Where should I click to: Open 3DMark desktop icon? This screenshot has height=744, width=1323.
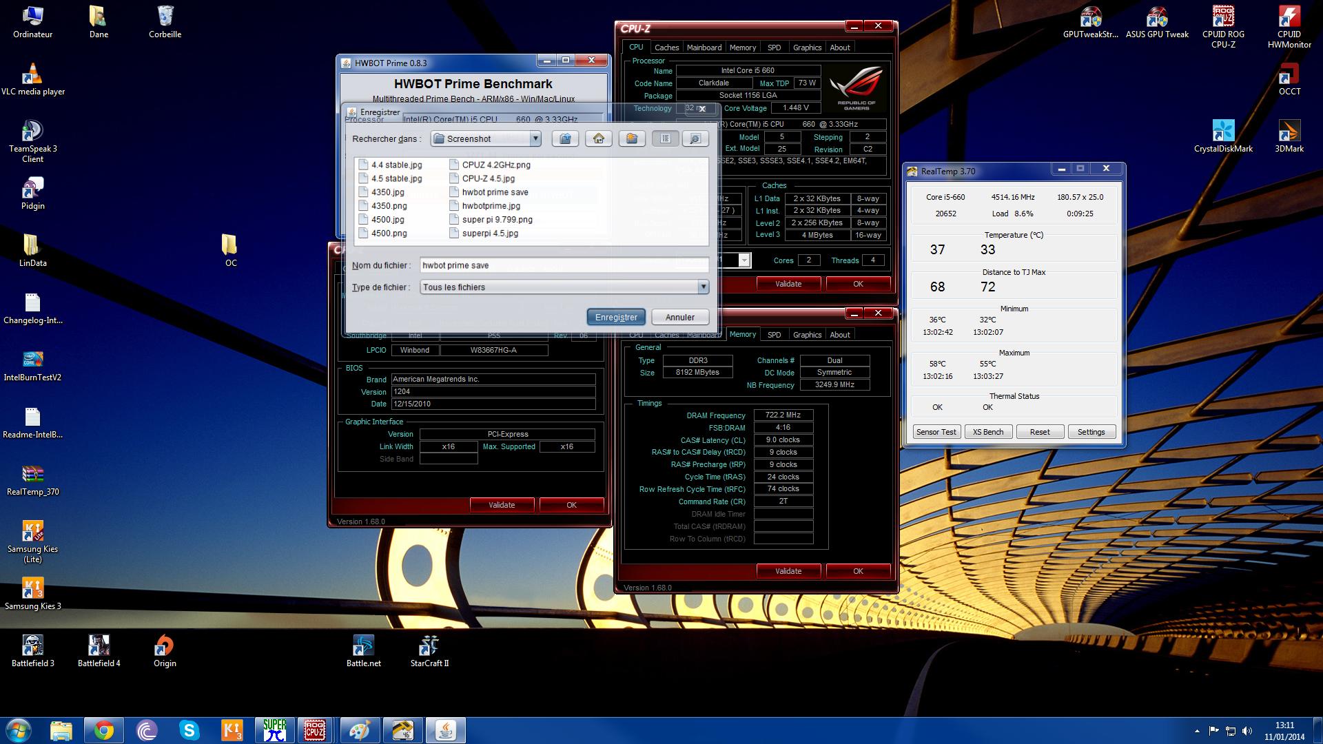pyautogui.click(x=1289, y=136)
